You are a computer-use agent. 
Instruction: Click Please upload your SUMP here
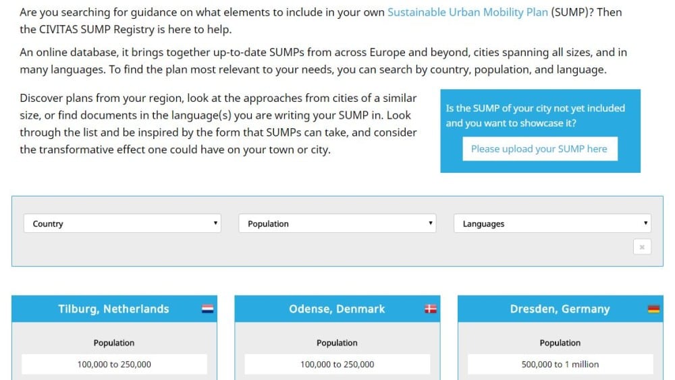tap(540, 149)
